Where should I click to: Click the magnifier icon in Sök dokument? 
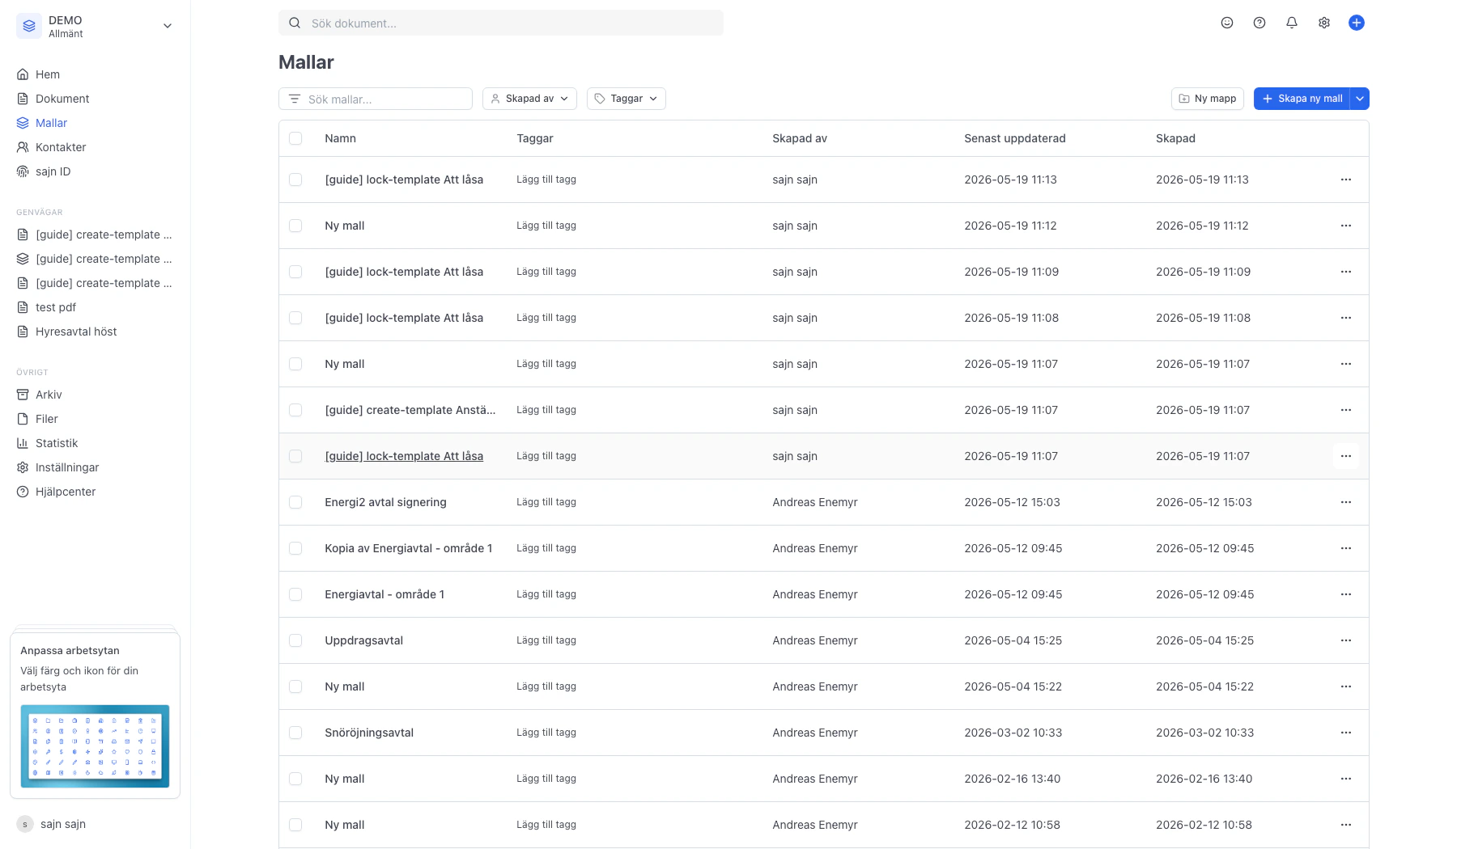point(295,23)
